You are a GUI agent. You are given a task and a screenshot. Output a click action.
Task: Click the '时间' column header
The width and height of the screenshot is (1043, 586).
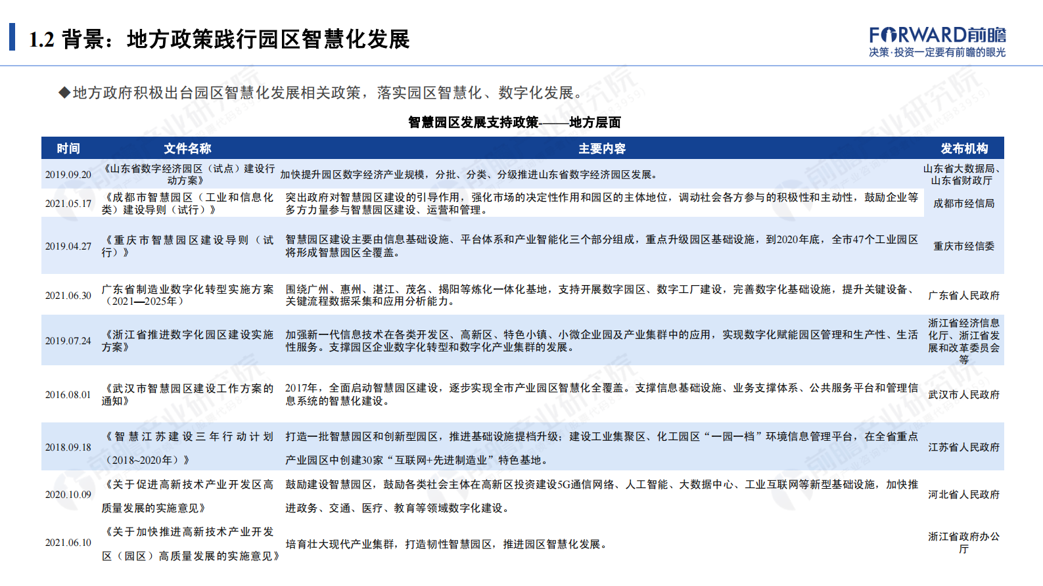click(x=68, y=148)
